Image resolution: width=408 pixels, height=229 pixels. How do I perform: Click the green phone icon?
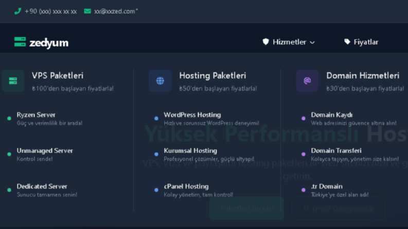[17, 11]
